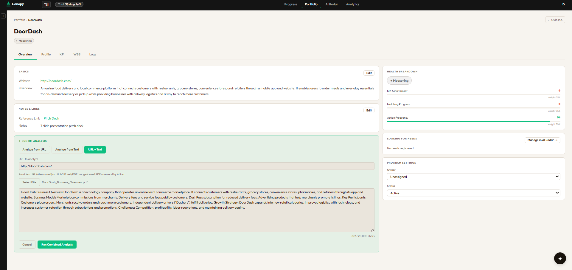Click the "No needs registered" text
This screenshot has height=270, width=572.
pyautogui.click(x=400, y=148)
